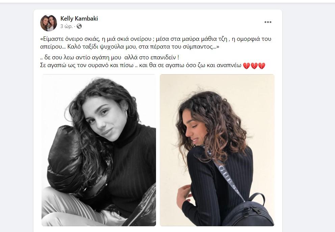The width and height of the screenshot is (335, 232).
Task: Click the middle broken heart emoji
Action: pos(254,65)
